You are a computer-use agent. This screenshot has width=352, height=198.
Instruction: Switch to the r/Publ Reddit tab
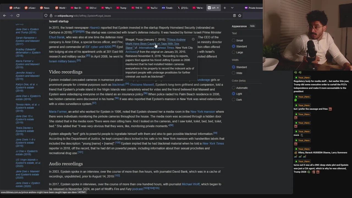click(15, 8)
